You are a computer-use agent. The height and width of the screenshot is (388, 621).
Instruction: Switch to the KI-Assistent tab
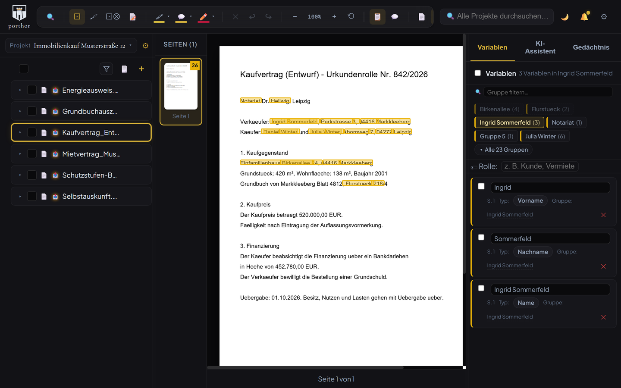[x=540, y=47]
